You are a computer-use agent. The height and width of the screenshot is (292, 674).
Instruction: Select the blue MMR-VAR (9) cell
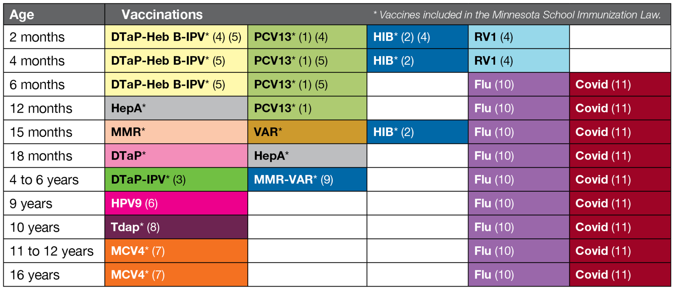[307, 180]
